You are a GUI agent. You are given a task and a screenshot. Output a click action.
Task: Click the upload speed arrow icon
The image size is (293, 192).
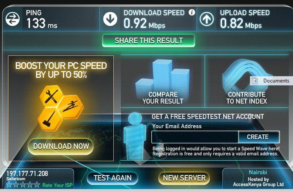point(207,19)
